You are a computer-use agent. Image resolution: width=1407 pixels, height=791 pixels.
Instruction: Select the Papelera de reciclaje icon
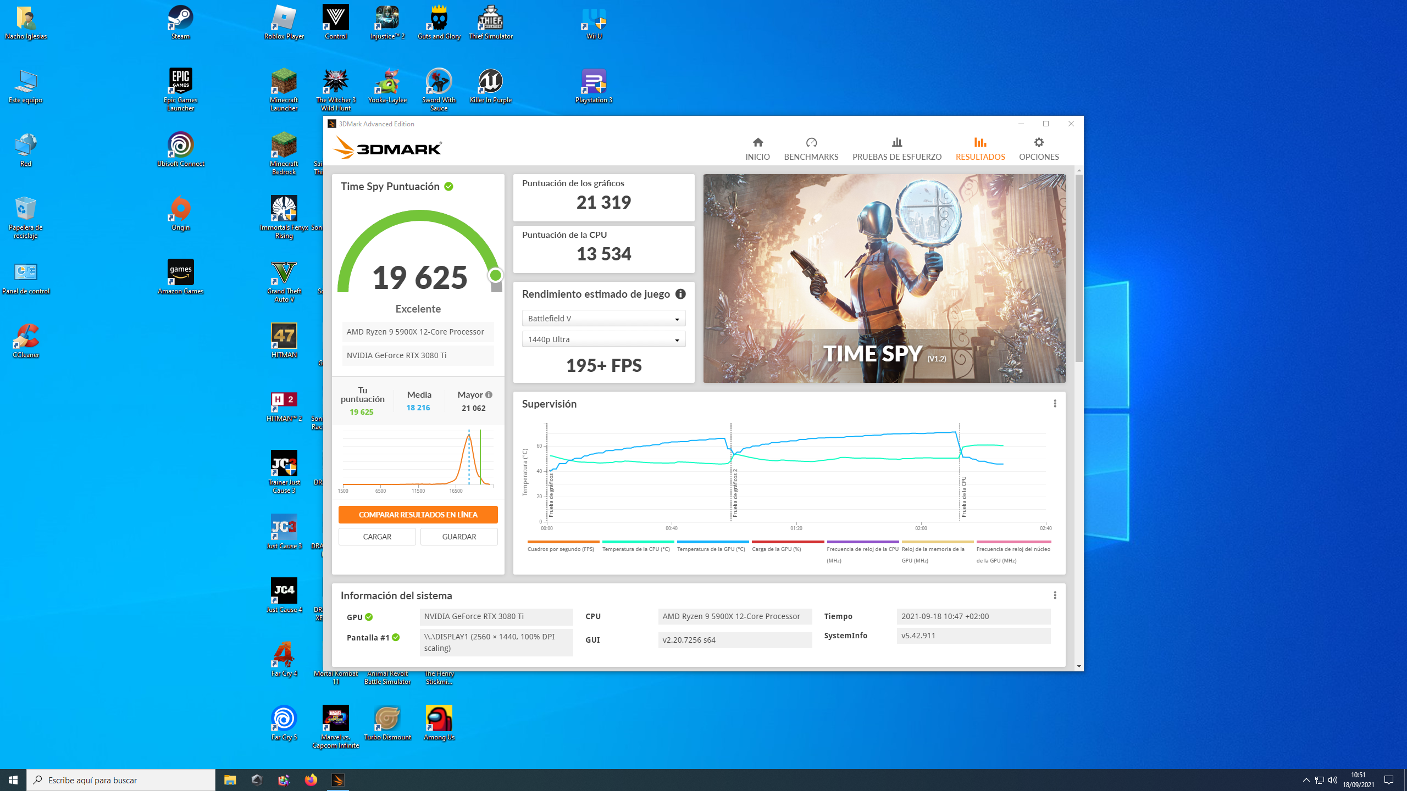(25, 217)
